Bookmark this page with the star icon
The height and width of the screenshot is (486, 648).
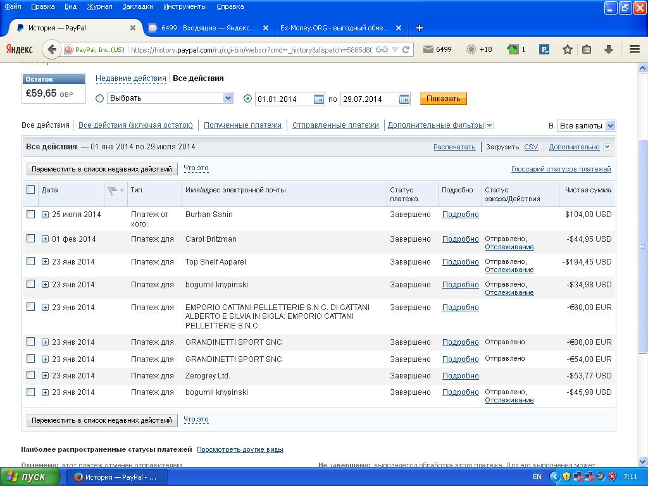[568, 49]
